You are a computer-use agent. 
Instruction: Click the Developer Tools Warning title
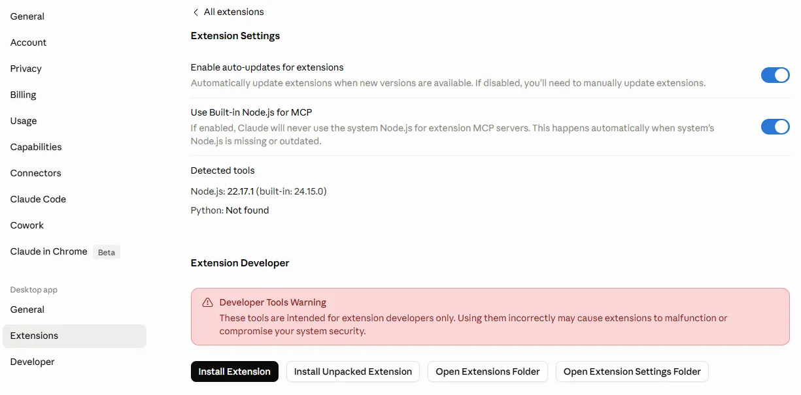(x=273, y=302)
